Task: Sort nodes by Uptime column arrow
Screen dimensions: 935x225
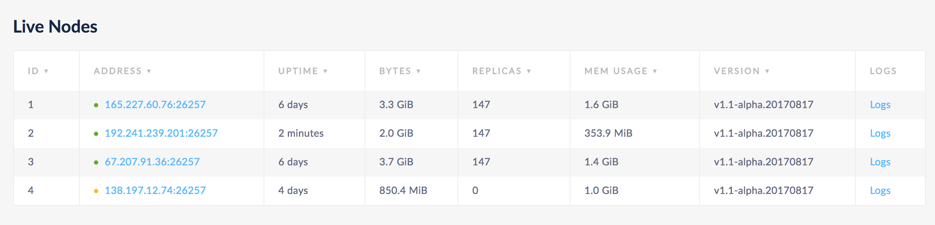Action: pos(325,71)
